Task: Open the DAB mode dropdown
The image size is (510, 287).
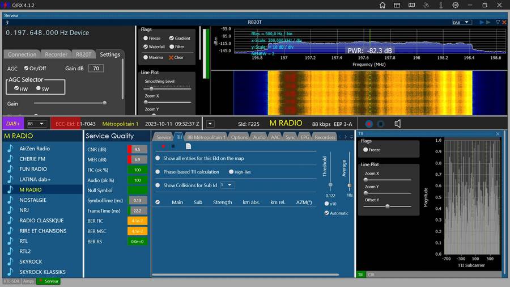Action: tap(461, 23)
